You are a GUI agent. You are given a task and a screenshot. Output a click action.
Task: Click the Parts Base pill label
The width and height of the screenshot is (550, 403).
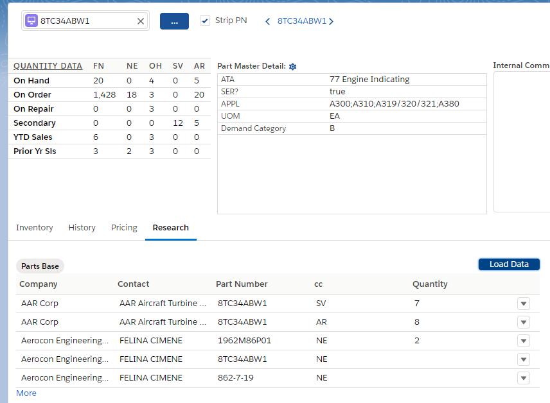(x=40, y=266)
